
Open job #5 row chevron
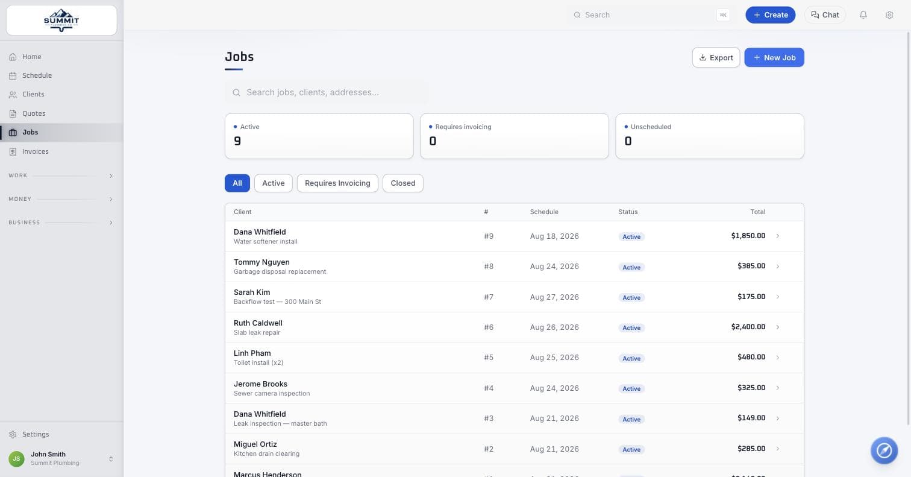pos(778,358)
